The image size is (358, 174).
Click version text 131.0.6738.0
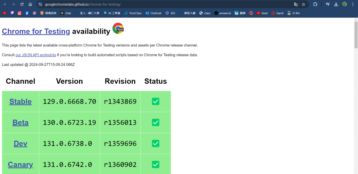pos(67,144)
